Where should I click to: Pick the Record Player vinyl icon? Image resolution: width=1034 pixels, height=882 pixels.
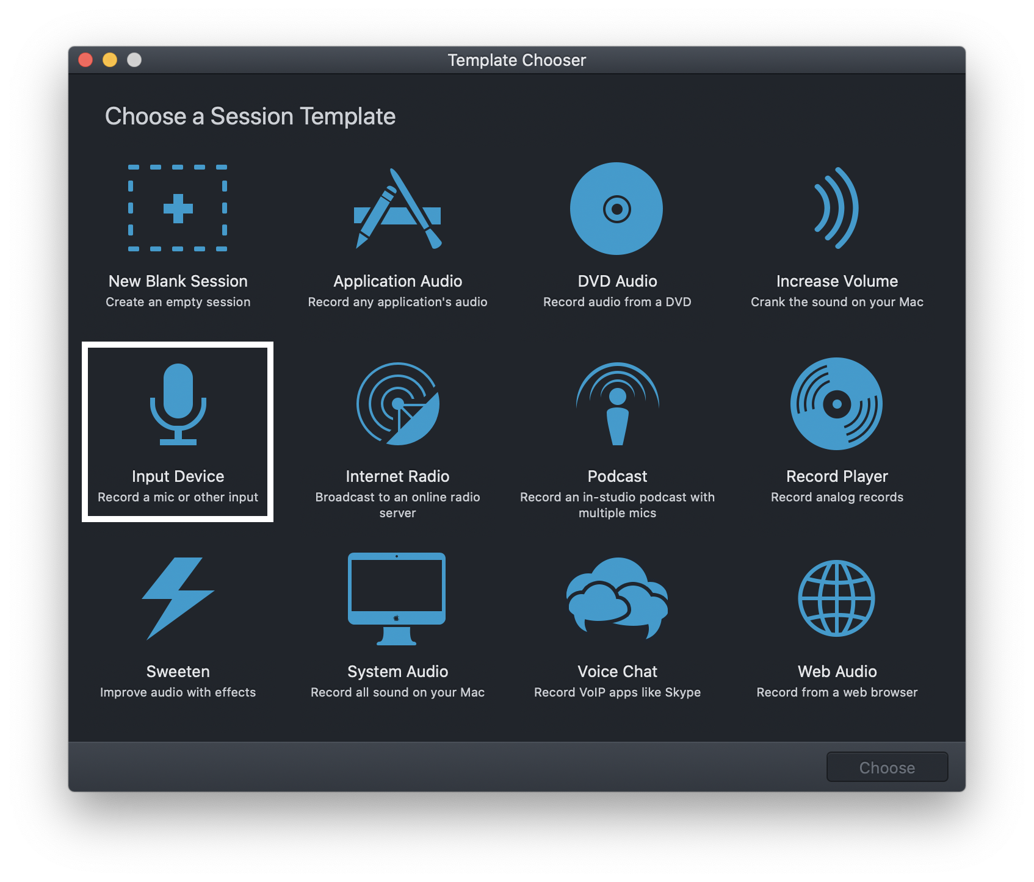[x=836, y=404]
